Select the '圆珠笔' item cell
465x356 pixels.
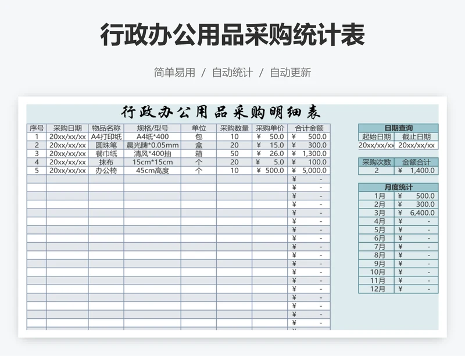tap(106, 145)
